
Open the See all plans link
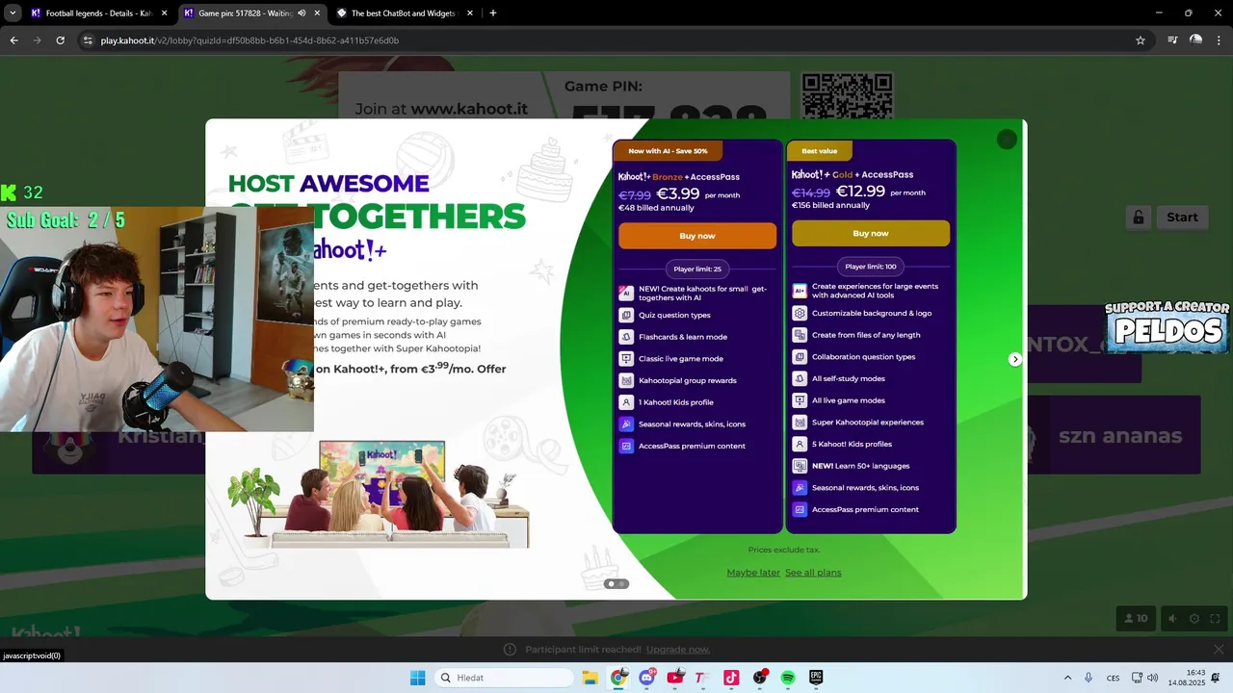click(x=813, y=573)
